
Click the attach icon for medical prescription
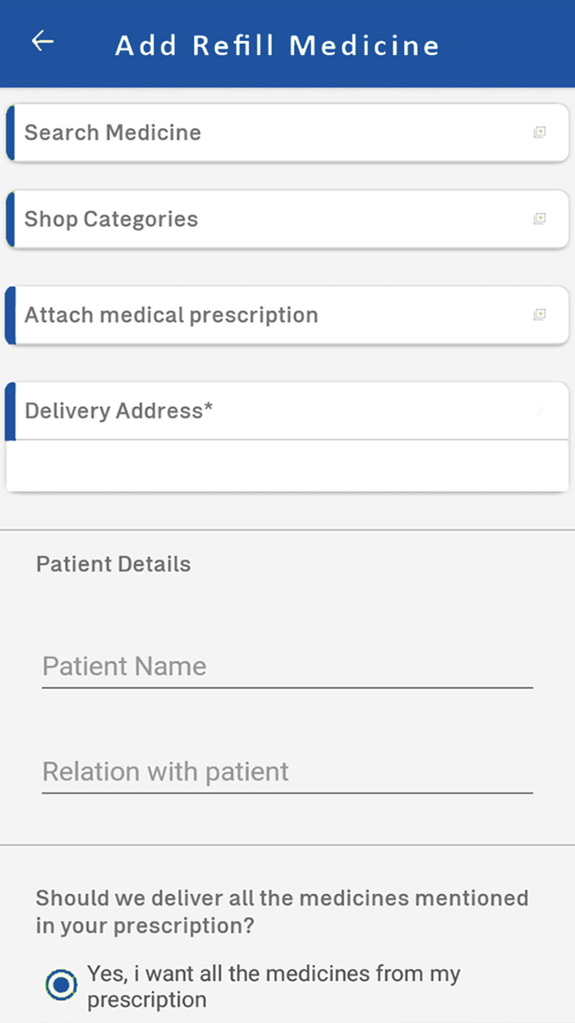tap(540, 314)
